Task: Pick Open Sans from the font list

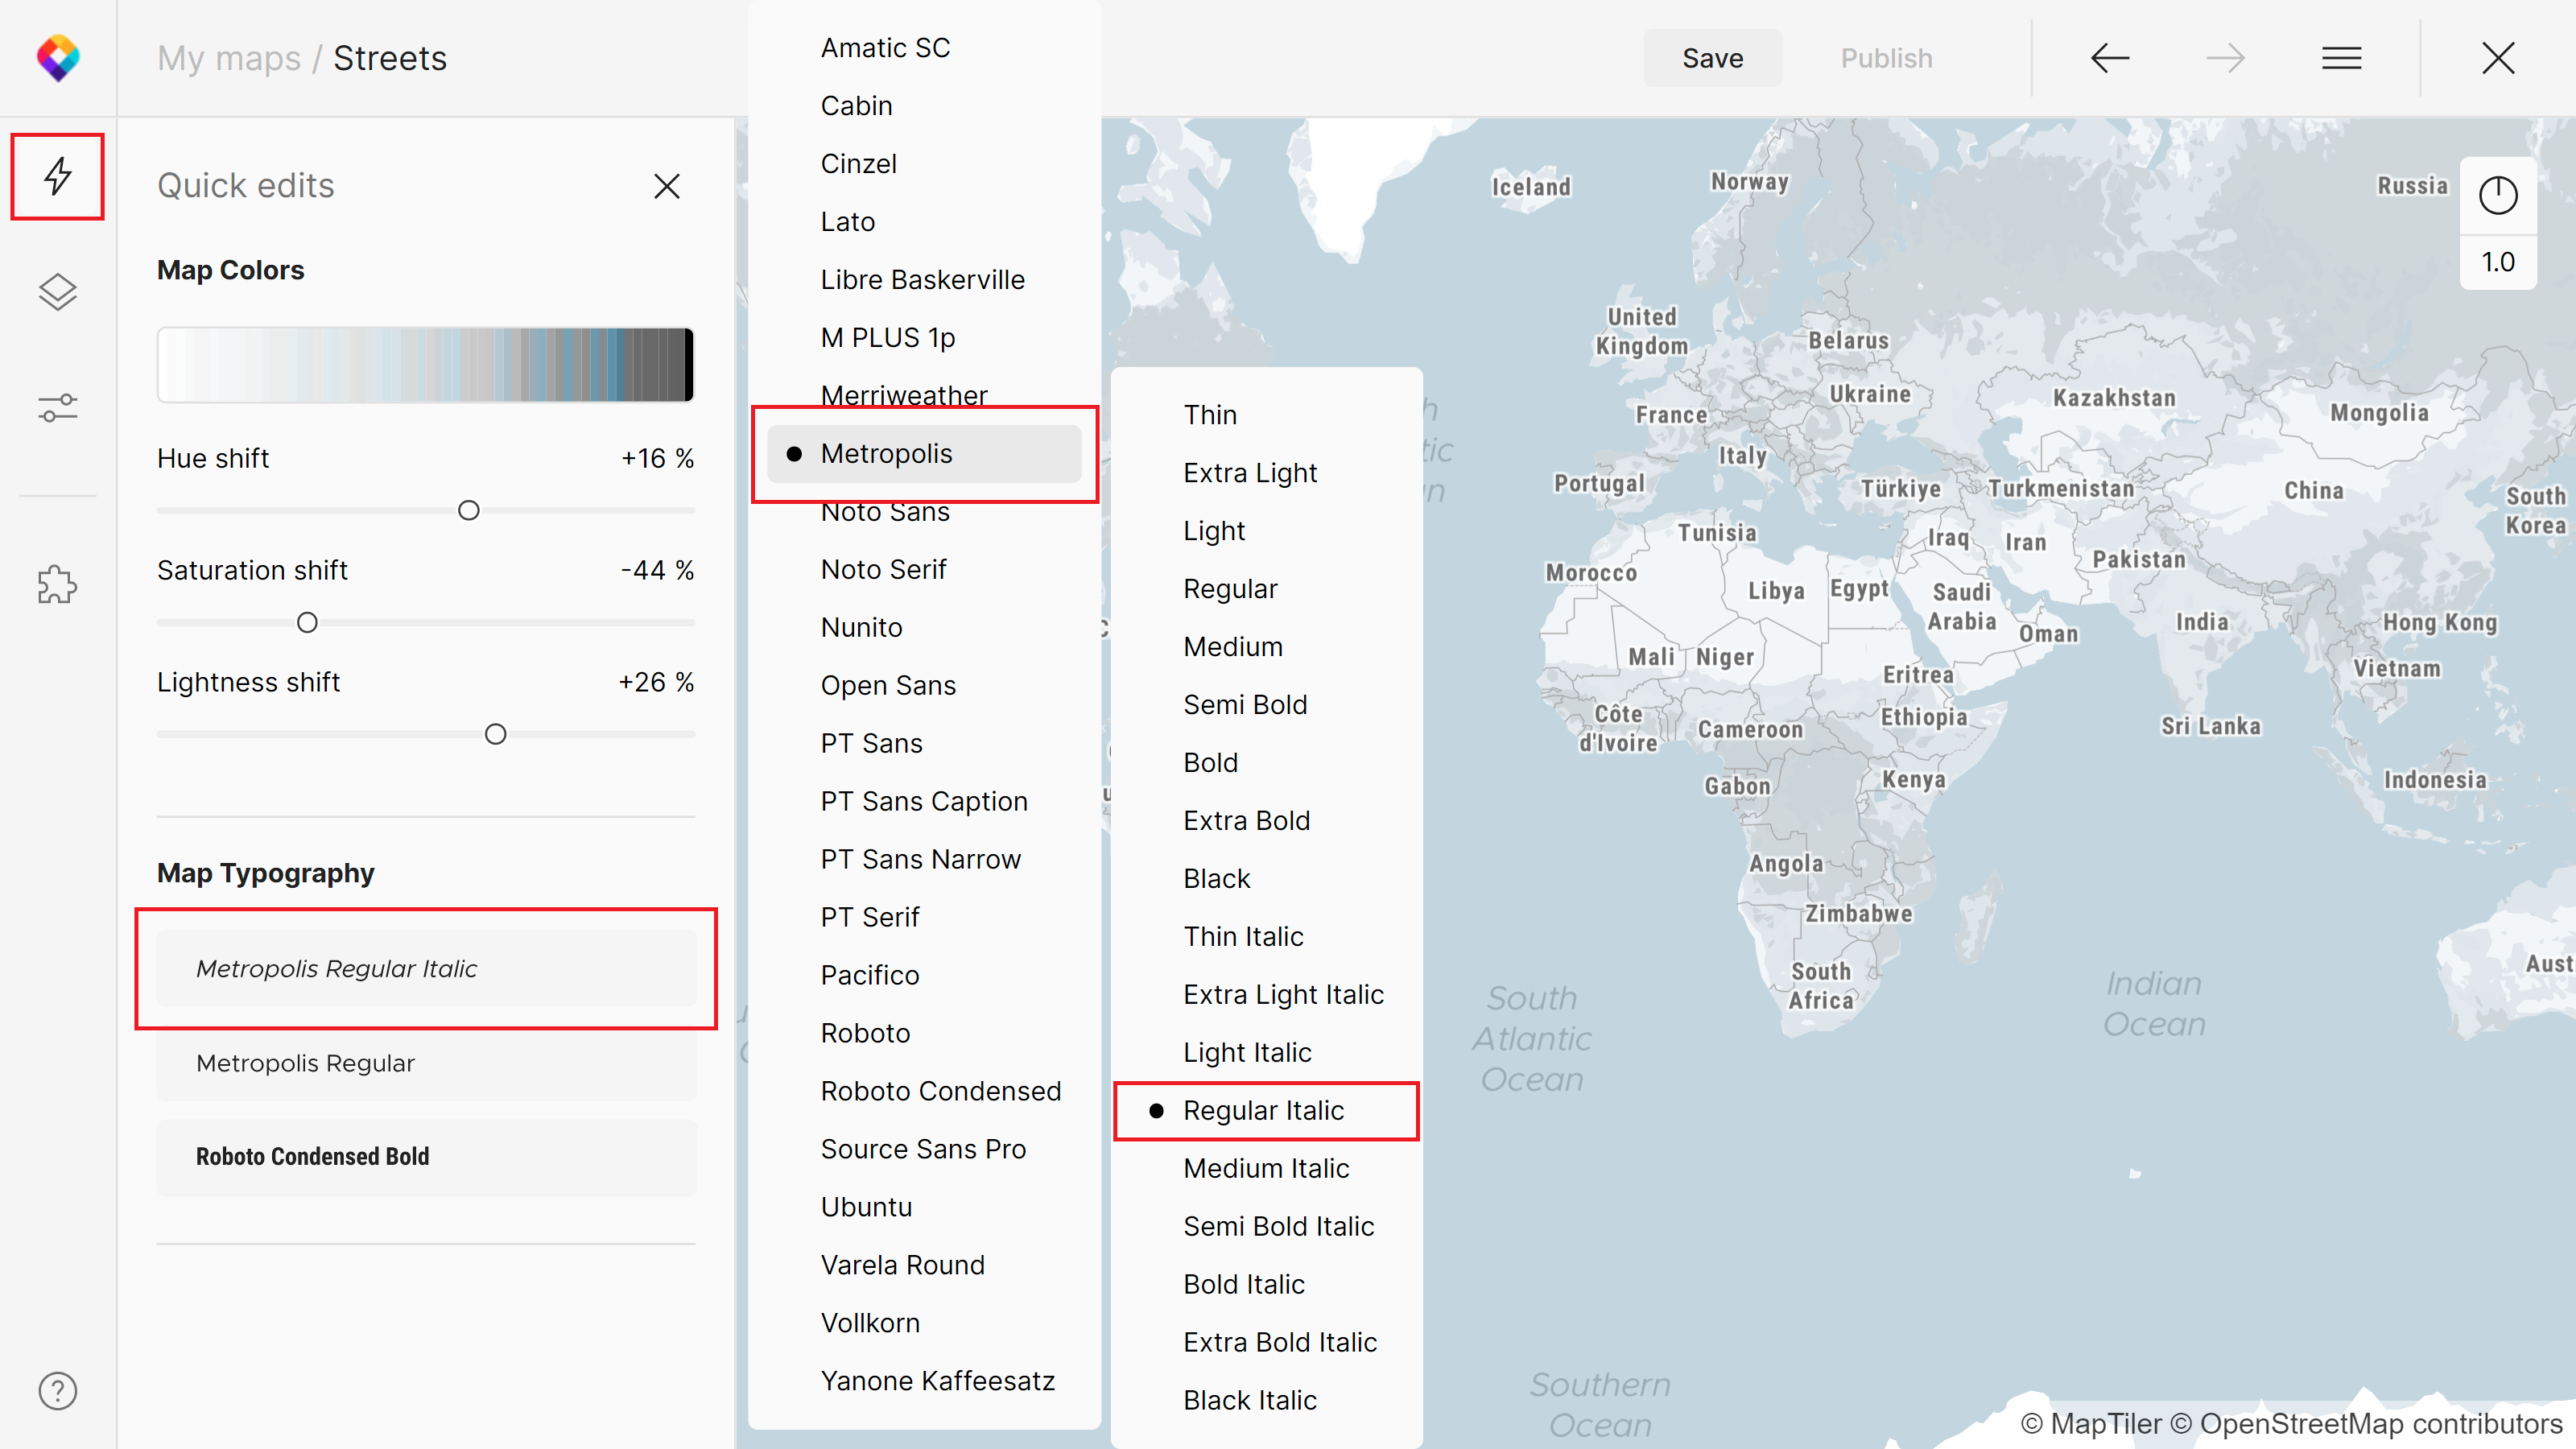Action: pos(888,686)
